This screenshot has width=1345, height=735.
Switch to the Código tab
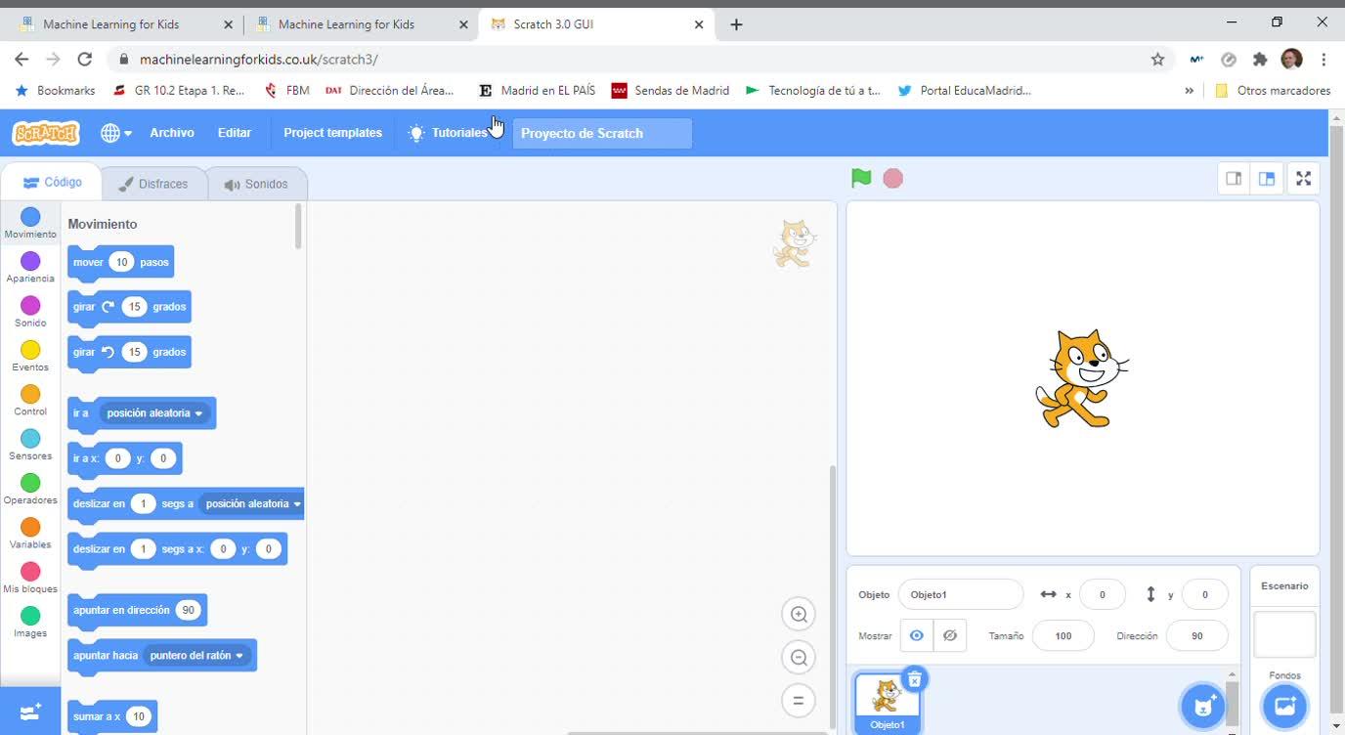point(53,183)
